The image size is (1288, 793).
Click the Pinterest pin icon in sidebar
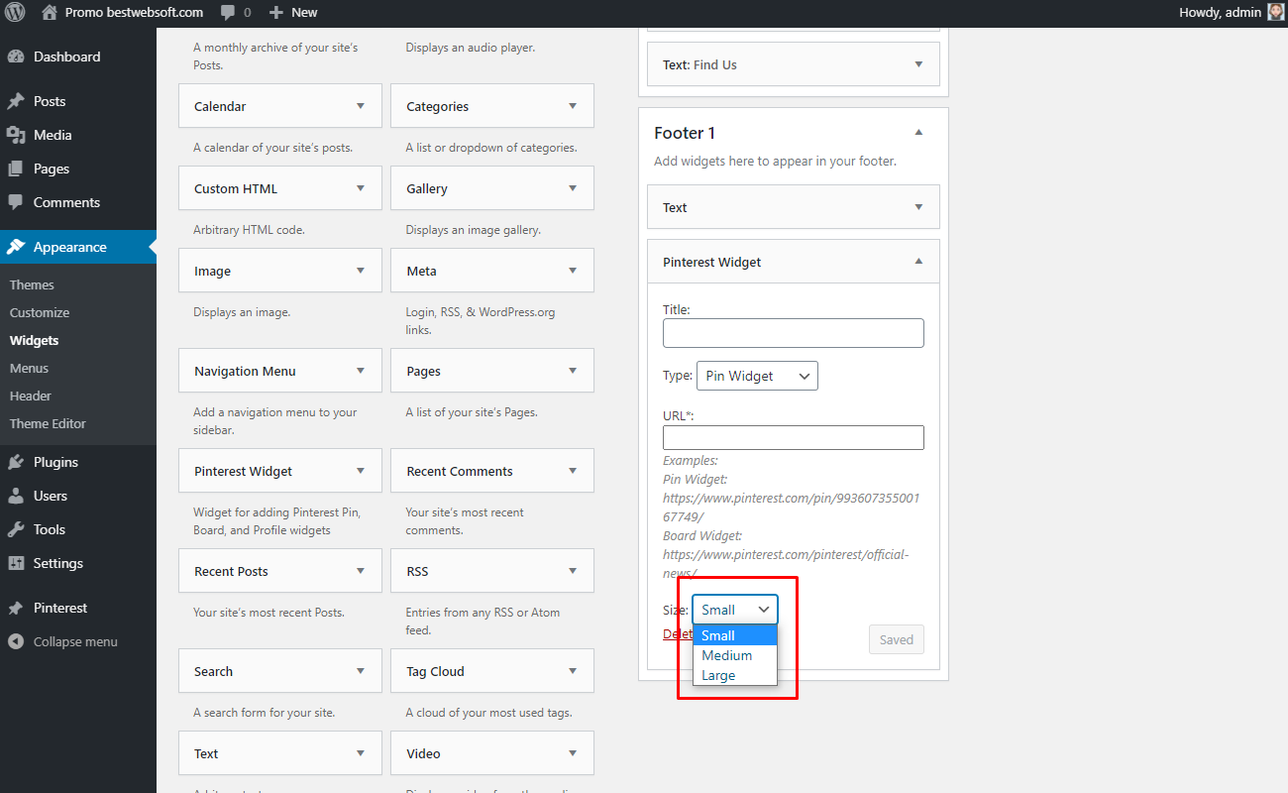16,608
